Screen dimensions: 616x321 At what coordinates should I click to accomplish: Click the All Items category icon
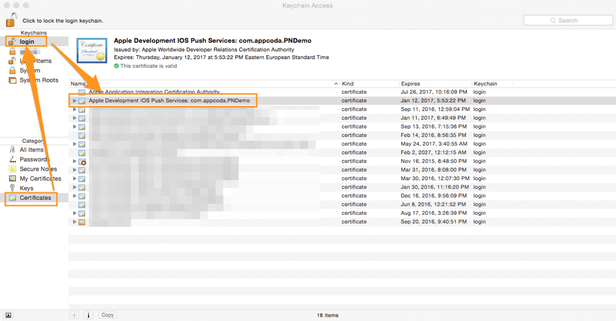pos(12,150)
